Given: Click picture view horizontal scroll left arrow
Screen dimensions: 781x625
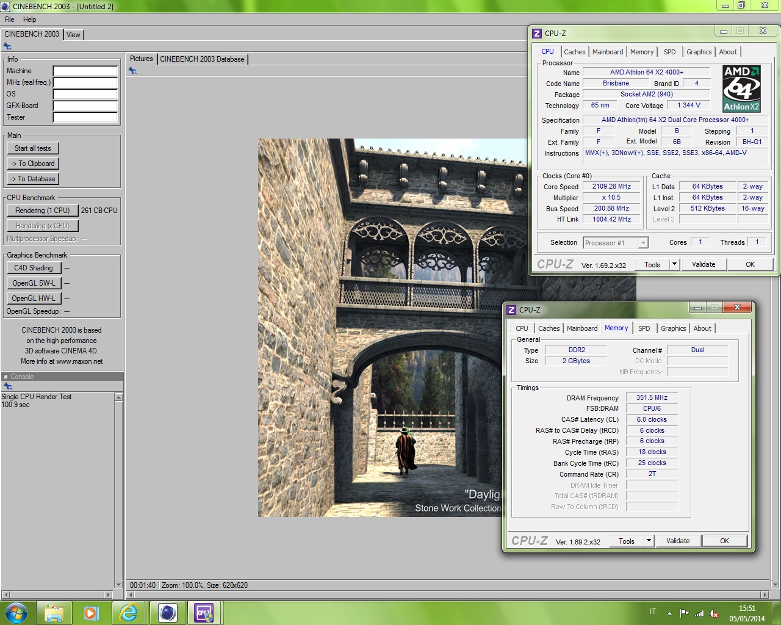Looking at the screenshot, I should [x=130, y=594].
